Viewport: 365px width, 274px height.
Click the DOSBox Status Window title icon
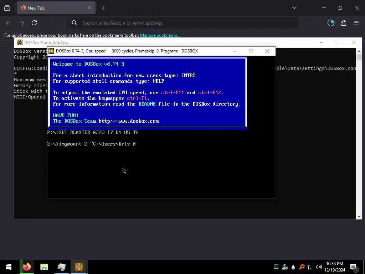tap(20, 42)
